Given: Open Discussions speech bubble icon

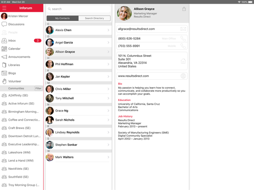Looking at the screenshot, I should point(4,24).
